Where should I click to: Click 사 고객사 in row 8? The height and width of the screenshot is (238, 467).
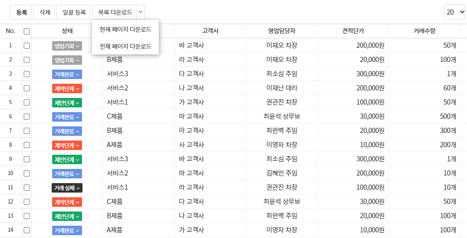click(x=192, y=145)
